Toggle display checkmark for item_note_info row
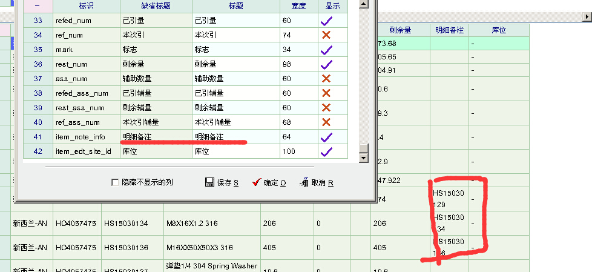Screen dimensions: 592x272 (x=327, y=137)
